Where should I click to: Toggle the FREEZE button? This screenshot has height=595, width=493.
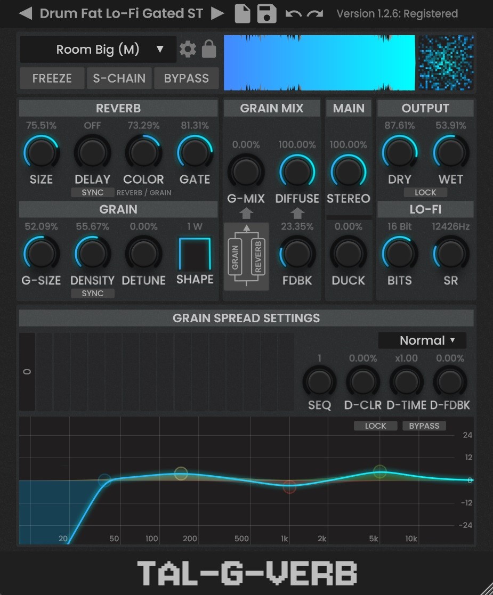tap(52, 78)
